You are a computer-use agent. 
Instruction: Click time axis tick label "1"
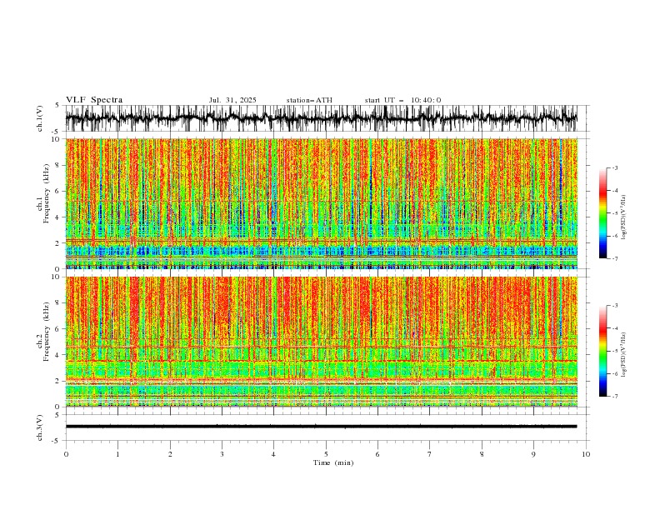click(117, 454)
